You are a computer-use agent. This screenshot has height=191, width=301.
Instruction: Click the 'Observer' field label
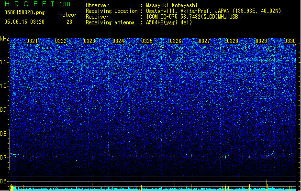[97, 5]
